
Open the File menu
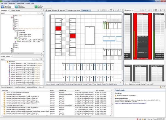coord(2,3)
